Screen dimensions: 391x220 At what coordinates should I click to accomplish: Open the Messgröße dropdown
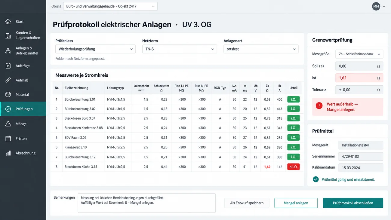359,54
